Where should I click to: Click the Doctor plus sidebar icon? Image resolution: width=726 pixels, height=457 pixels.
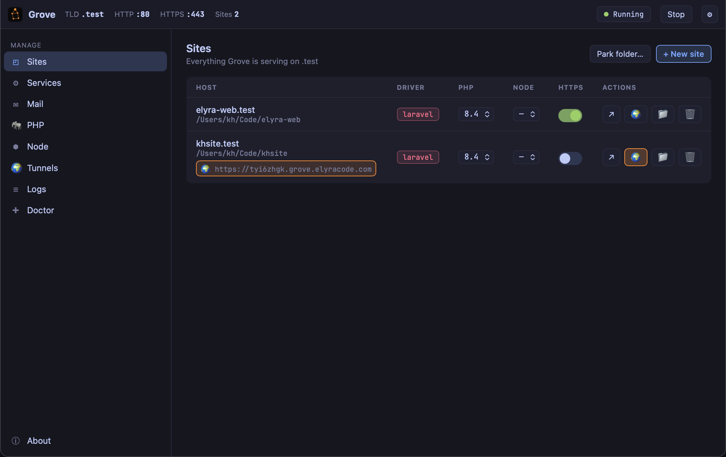16,210
